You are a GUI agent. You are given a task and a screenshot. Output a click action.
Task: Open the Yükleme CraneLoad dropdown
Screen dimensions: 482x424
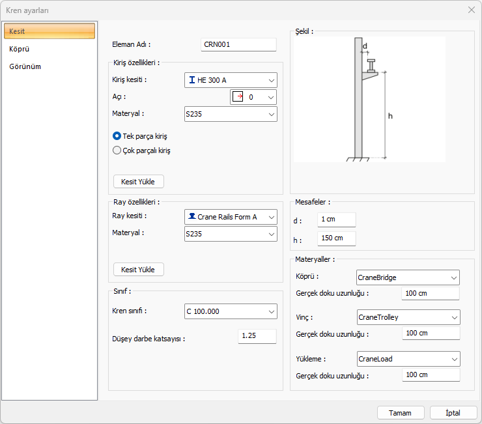pos(408,359)
